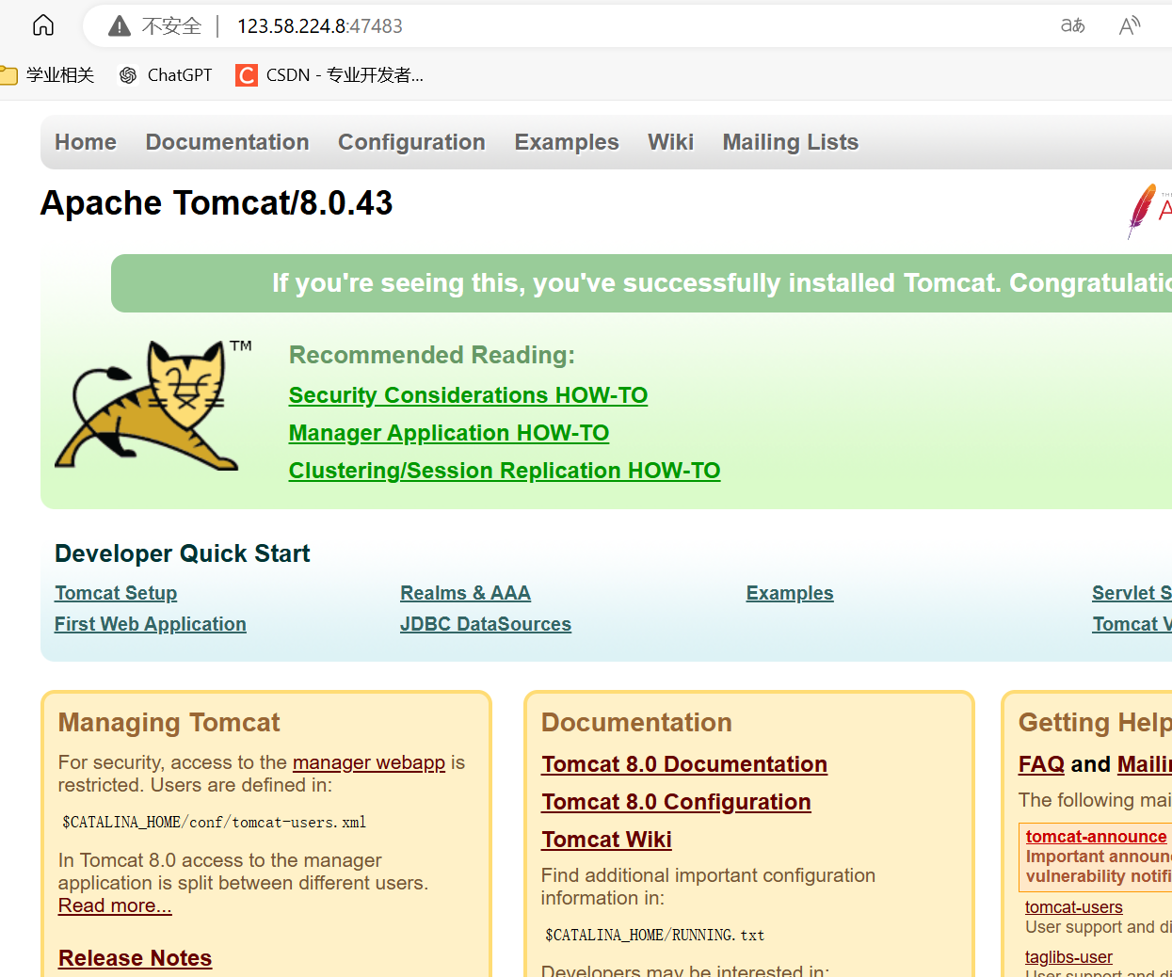Click the Tomcat cat logo image
Image resolution: width=1172 pixels, height=977 pixels.
point(153,406)
